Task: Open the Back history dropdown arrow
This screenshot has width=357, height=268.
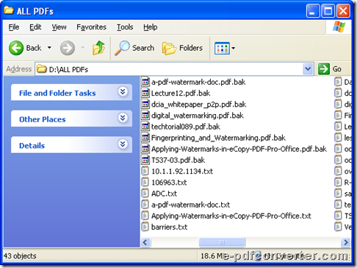Action: click(49, 48)
